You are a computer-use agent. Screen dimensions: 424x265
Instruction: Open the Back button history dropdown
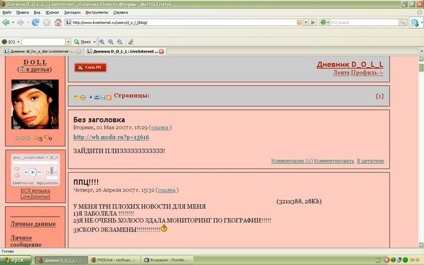(x=13, y=22)
